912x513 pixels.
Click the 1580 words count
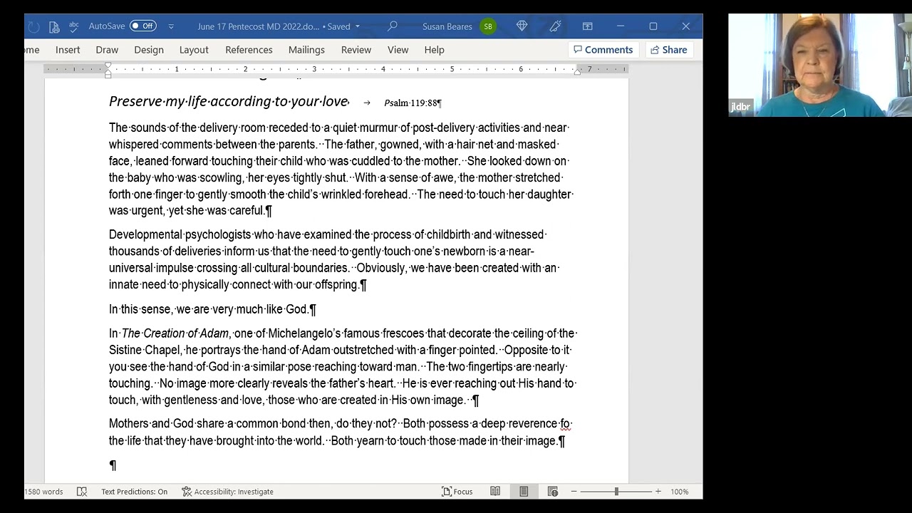[43, 492]
